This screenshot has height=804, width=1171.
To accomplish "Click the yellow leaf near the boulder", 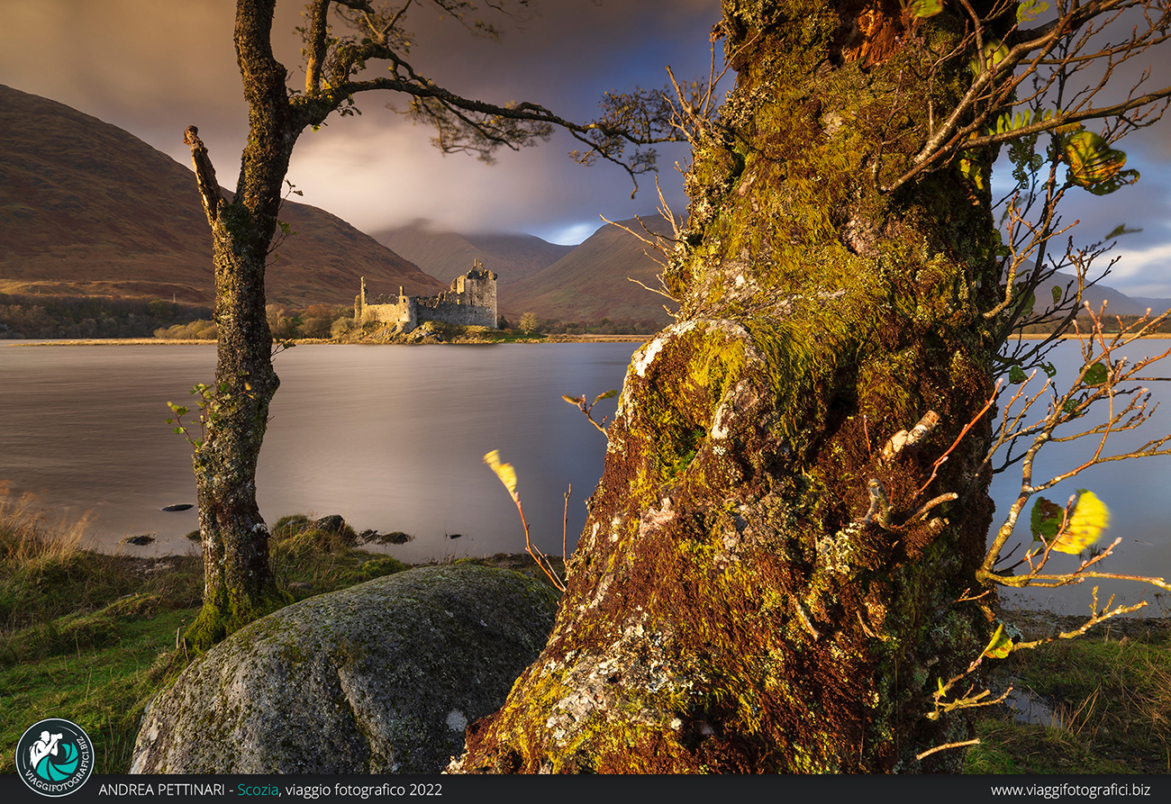I will pyautogui.click(x=503, y=473).
